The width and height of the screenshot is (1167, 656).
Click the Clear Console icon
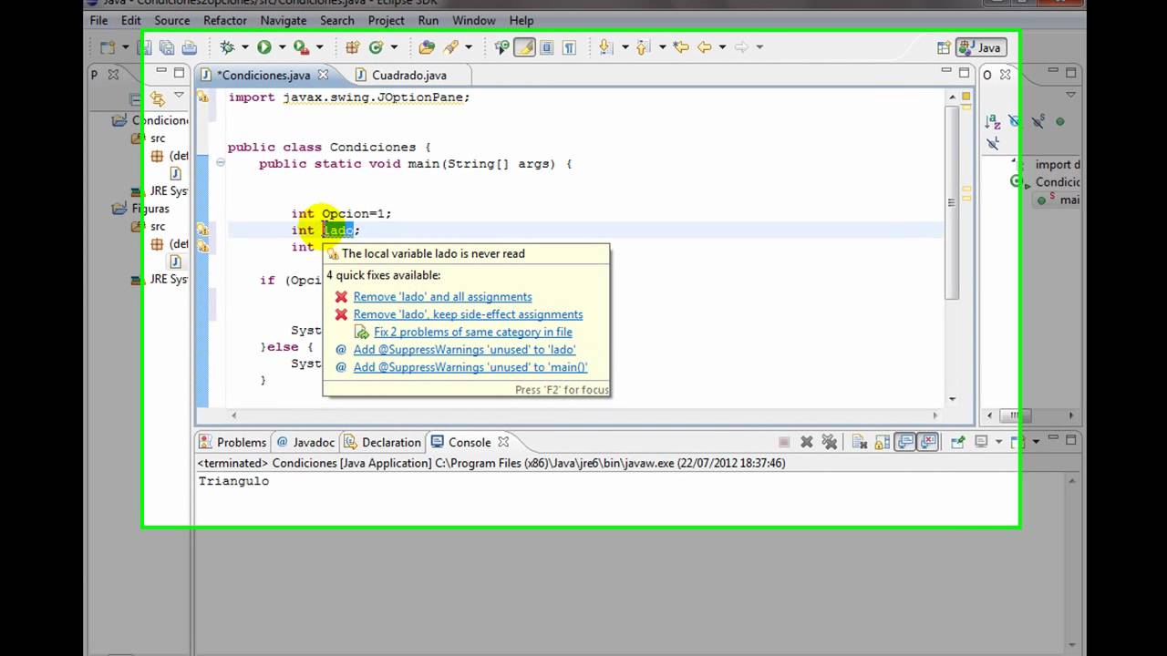coord(860,442)
